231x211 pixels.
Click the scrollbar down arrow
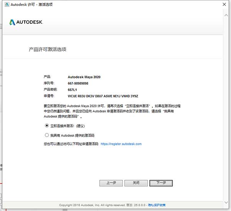tap(226, 202)
